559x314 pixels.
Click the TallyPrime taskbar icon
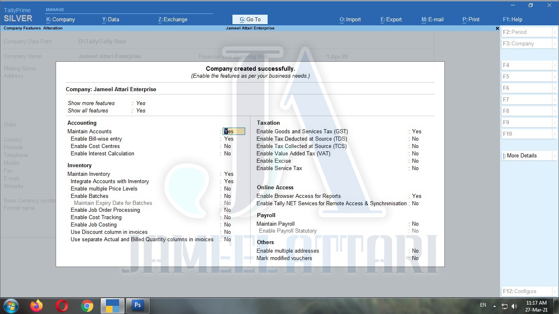click(112, 305)
